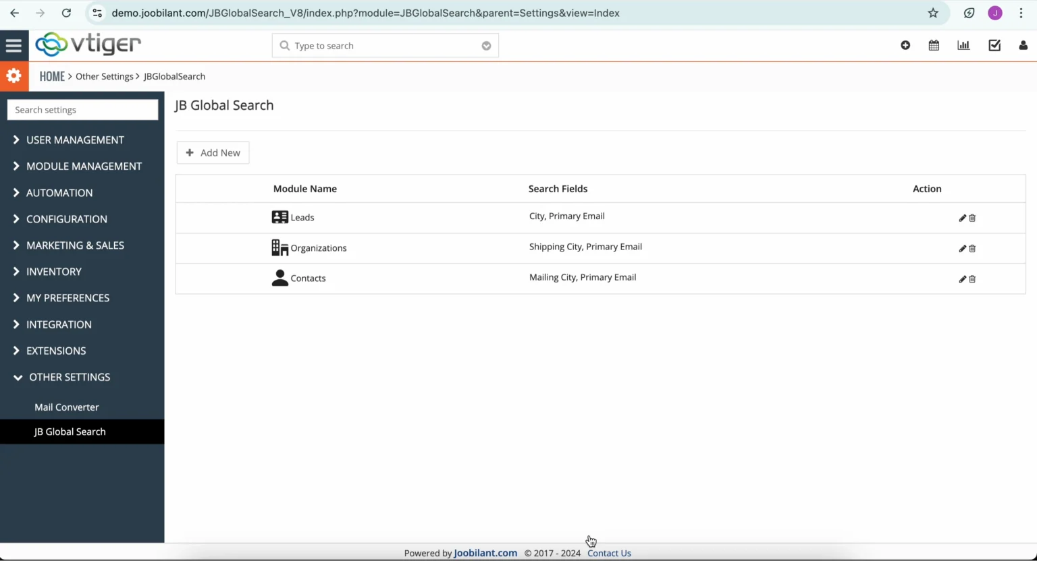1037x561 pixels.
Task: Open the Calendar icon in top bar
Action: (x=934, y=45)
